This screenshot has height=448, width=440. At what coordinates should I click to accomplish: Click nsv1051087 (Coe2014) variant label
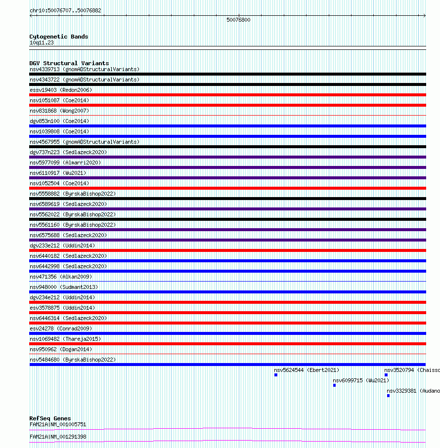pyautogui.click(x=59, y=101)
